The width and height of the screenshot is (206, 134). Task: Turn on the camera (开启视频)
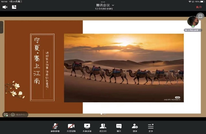point(71,127)
